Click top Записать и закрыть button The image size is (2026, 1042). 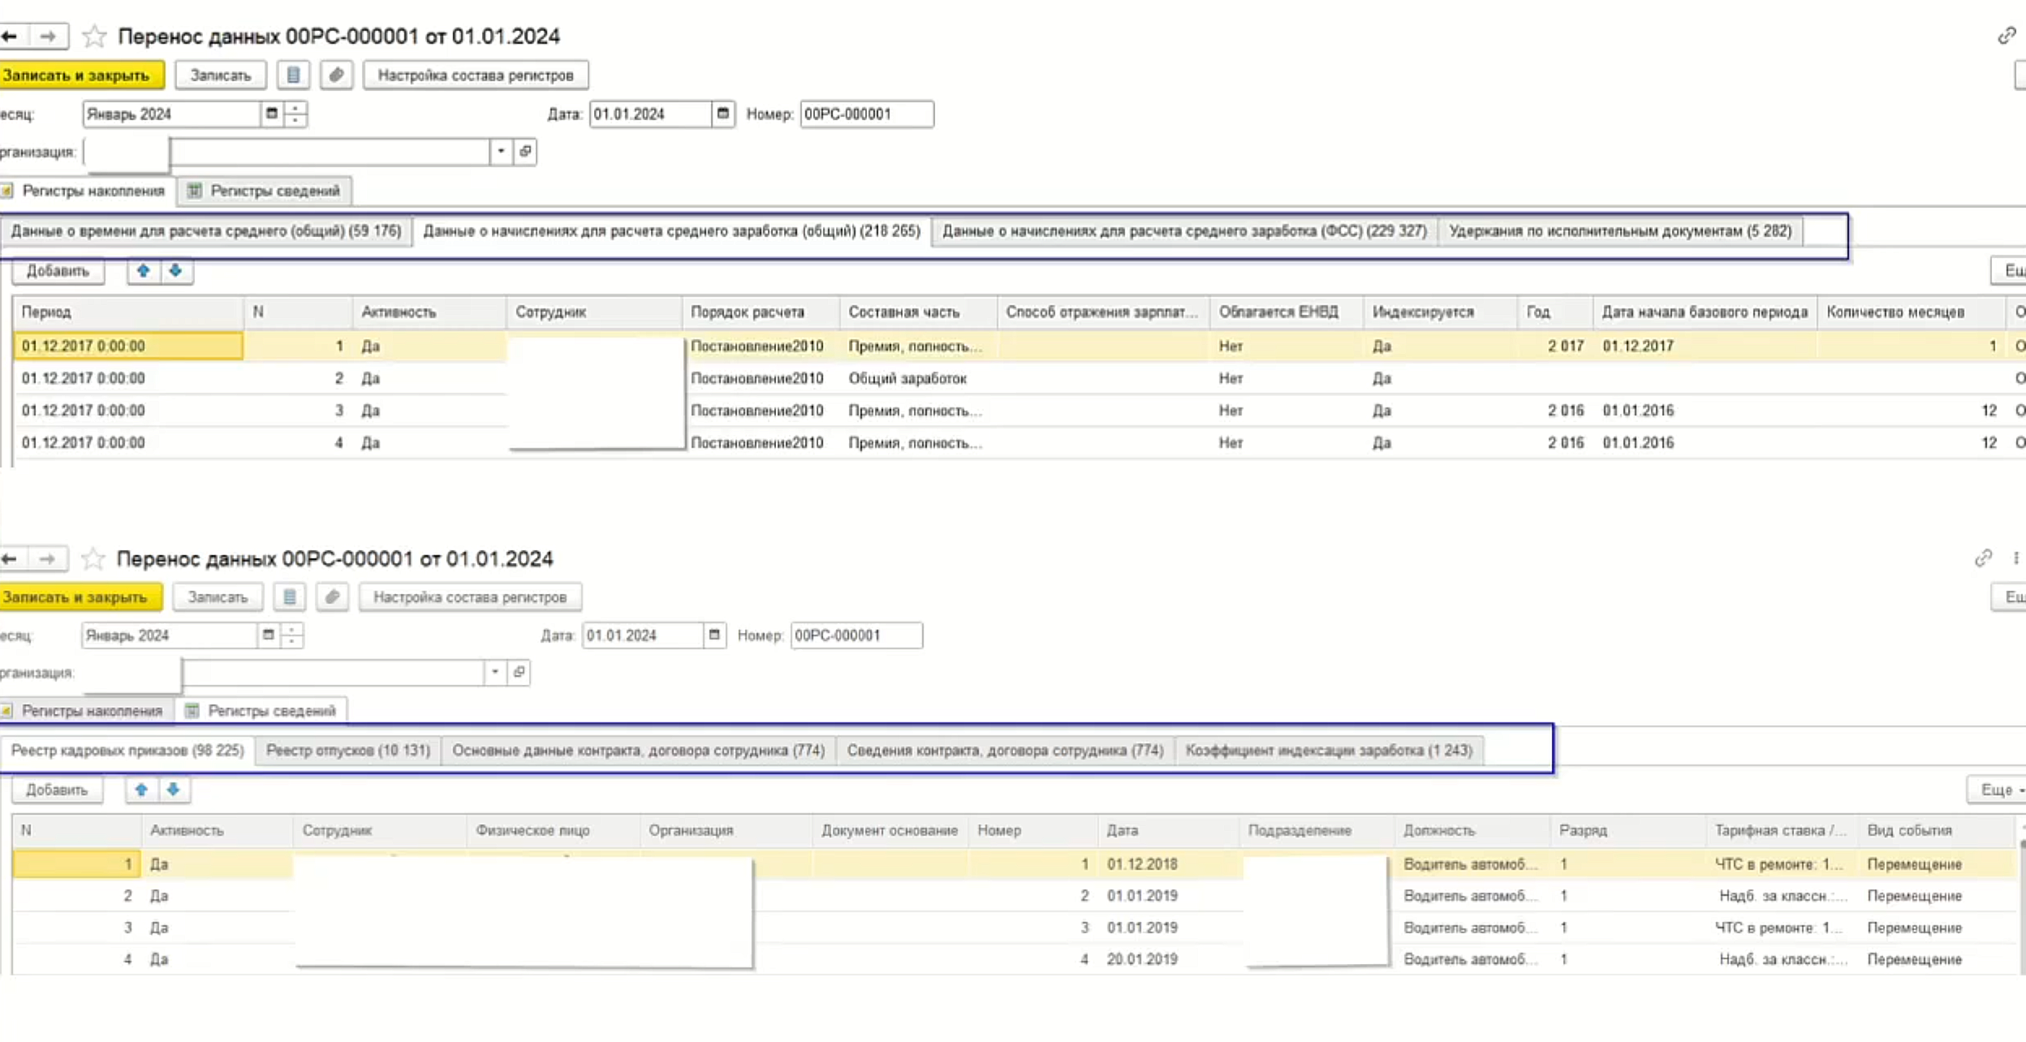pos(77,75)
